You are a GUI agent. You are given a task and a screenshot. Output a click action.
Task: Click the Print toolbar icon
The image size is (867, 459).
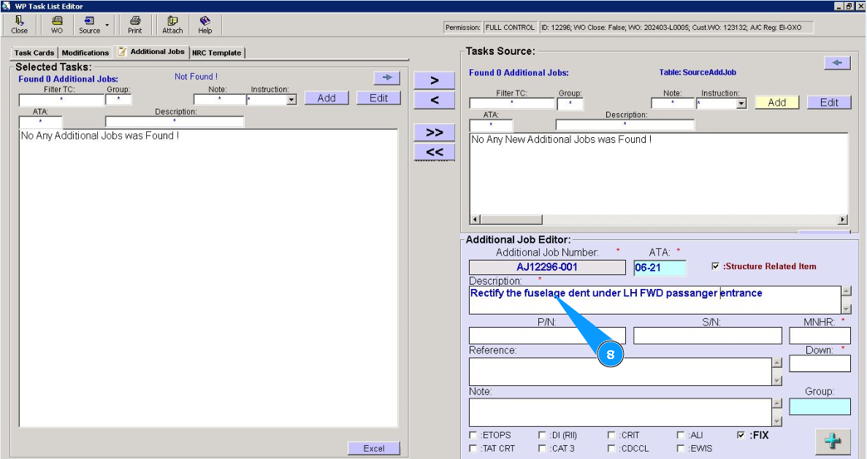[135, 25]
